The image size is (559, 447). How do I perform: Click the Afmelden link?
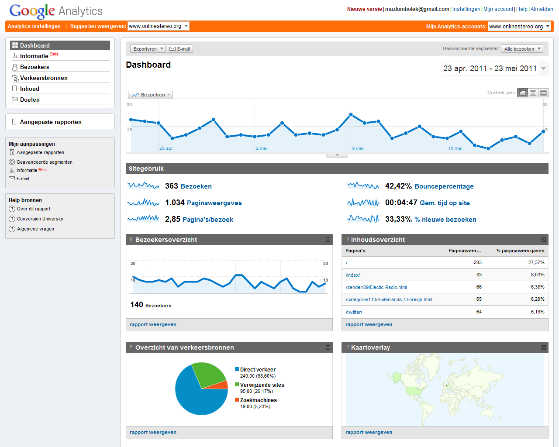tap(542, 9)
